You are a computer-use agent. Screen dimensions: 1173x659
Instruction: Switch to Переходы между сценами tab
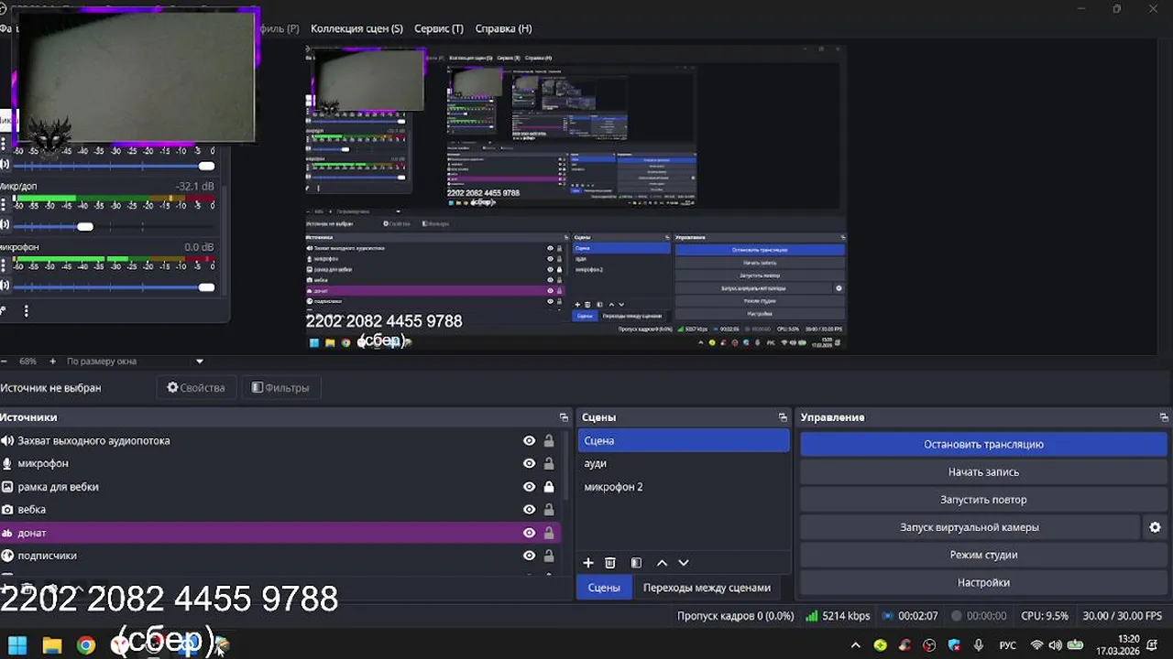(707, 588)
